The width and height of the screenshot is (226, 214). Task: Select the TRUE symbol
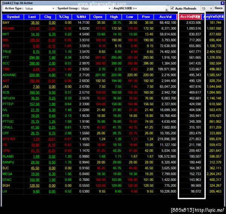(x=7, y=52)
